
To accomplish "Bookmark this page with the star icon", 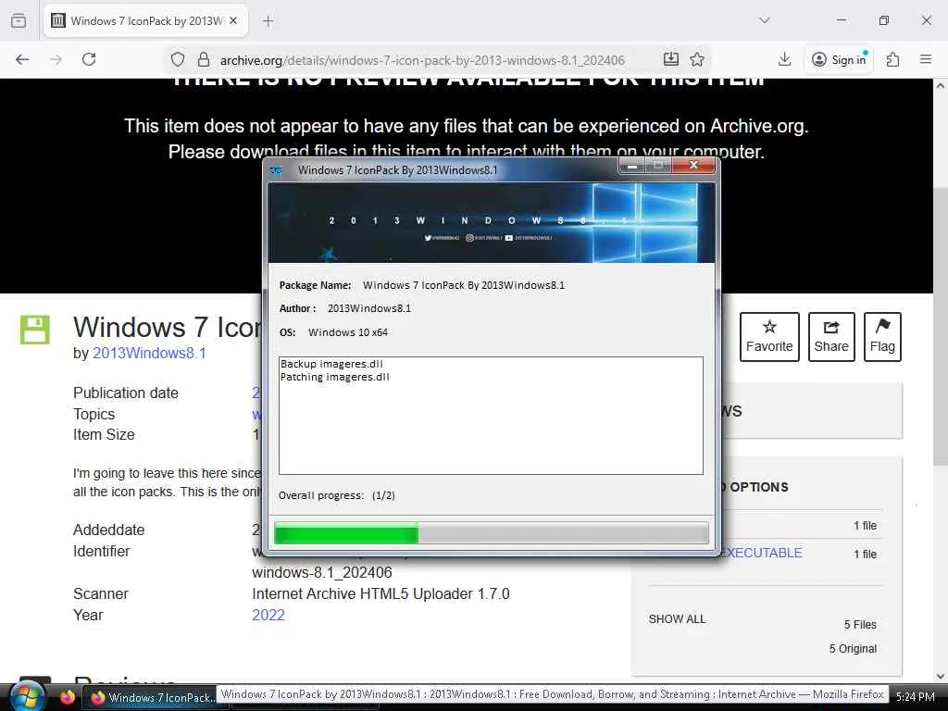I will tap(697, 59).
